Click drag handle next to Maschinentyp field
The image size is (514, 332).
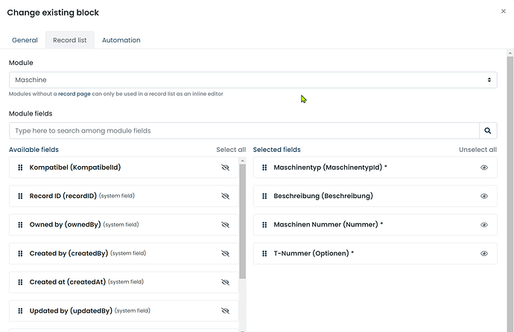tap(264, 167)
